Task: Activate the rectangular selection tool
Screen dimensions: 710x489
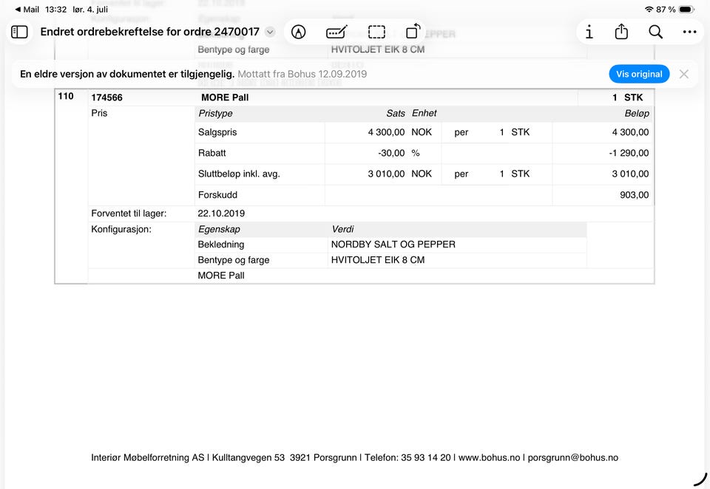Action: click(x=376, y=32)
